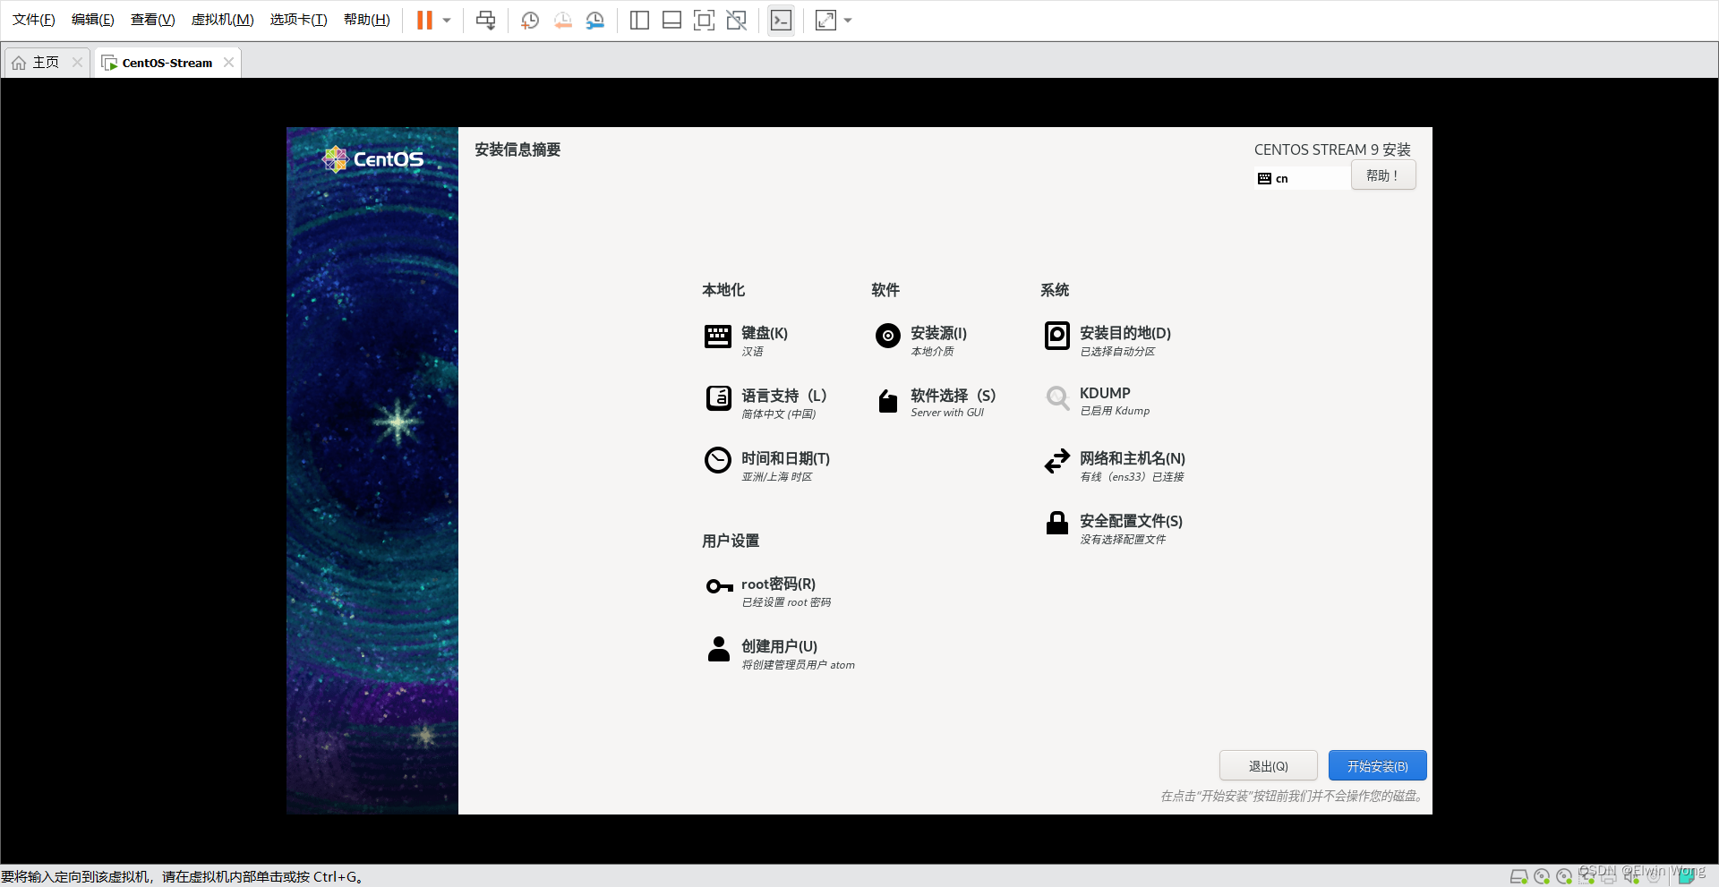Open the 选项卡(T) menu
Screen dimensions: 1719x887
(x=299, y=20)
